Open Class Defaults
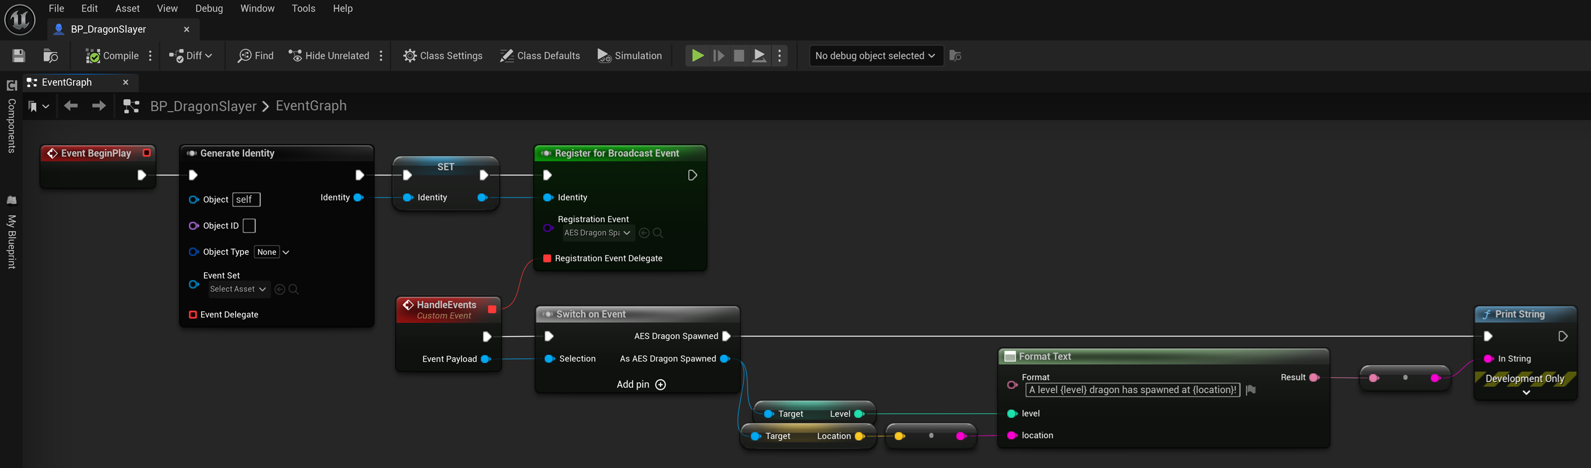Image resolution: width=1591 pixels, height=468 pixels. click(x=540, y=55)
